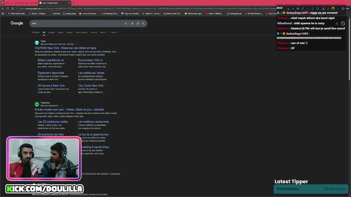Open 'I run an AI automa...' bookmark
The image size is (351, 197).
[x=88, y=13]
